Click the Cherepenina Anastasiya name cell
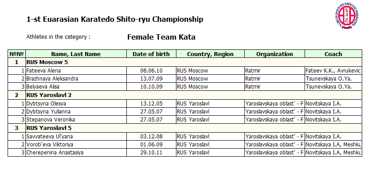This screenshot has width=368, height=170. (x=76, y=153)
